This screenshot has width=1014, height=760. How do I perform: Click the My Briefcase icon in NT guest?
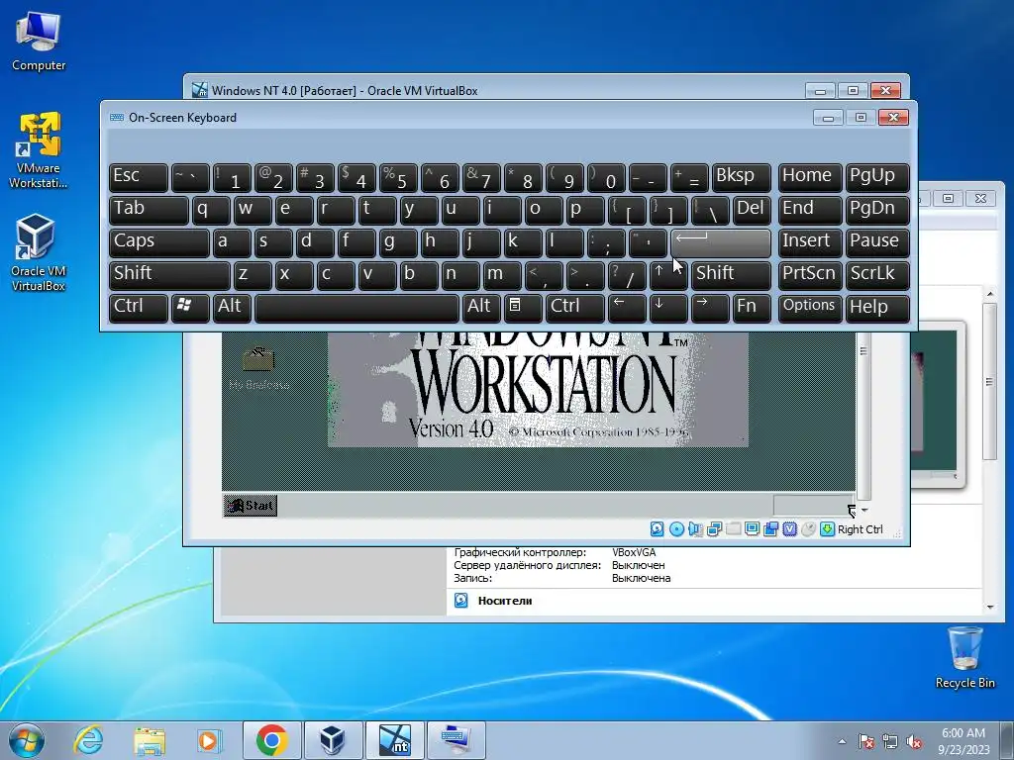click(258, 368)
